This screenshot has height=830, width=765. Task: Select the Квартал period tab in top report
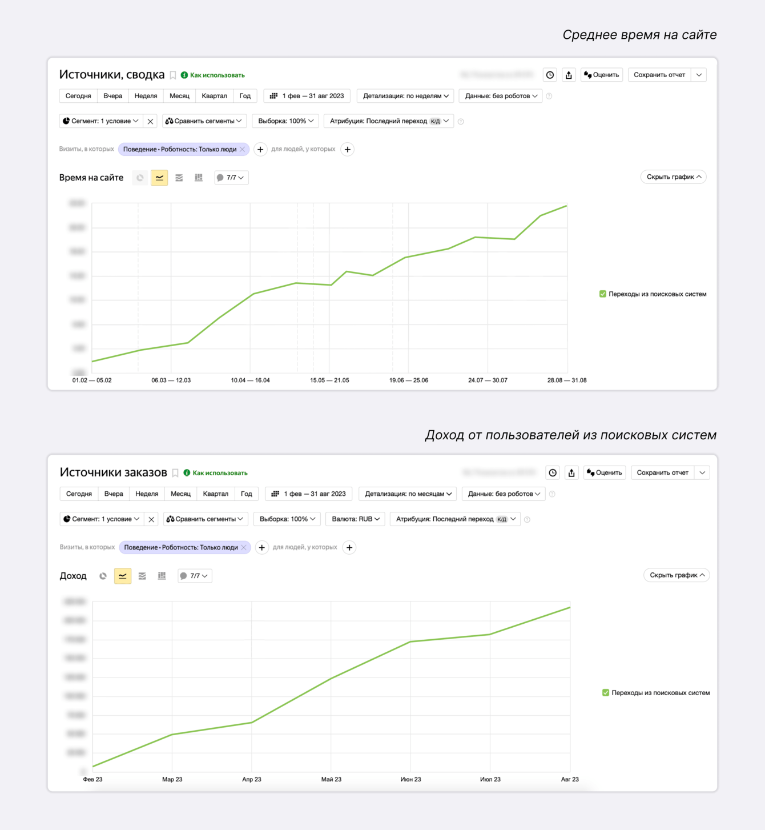[214, 96]
